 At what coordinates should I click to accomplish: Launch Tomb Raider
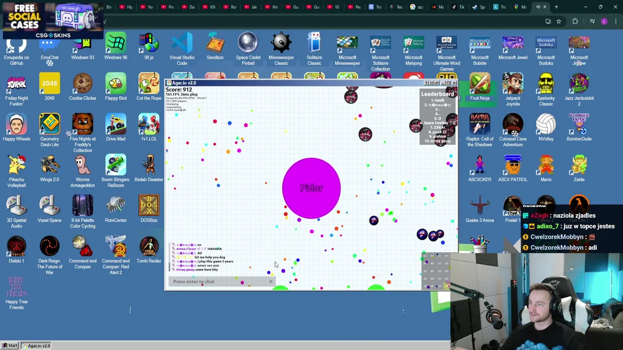tap(149, 251)
